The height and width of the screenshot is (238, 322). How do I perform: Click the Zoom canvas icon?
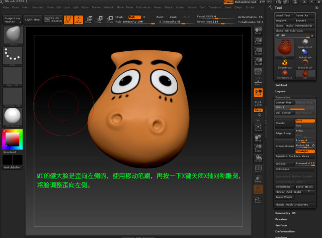click(x=258, y=41)
